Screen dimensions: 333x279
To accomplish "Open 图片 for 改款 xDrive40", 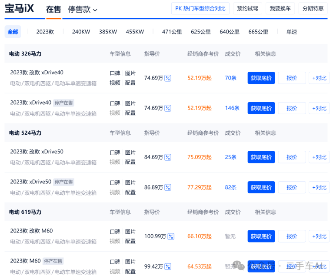I will pyautogui.click(x=130, y=73).
